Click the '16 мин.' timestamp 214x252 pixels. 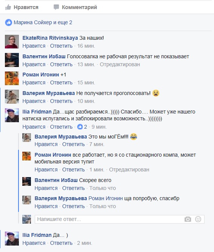coord(86,46)
